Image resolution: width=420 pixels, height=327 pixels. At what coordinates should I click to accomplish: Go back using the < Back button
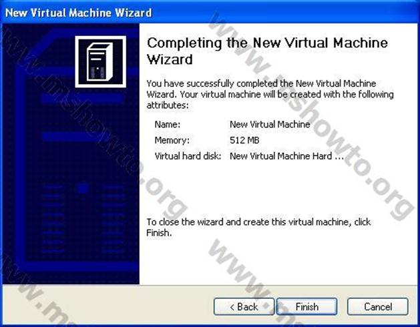point(244,306)
